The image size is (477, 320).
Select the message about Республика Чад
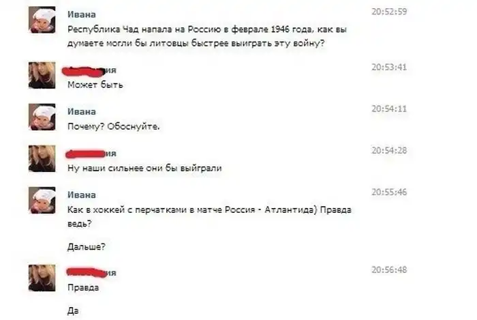click(x=207, y=37)
